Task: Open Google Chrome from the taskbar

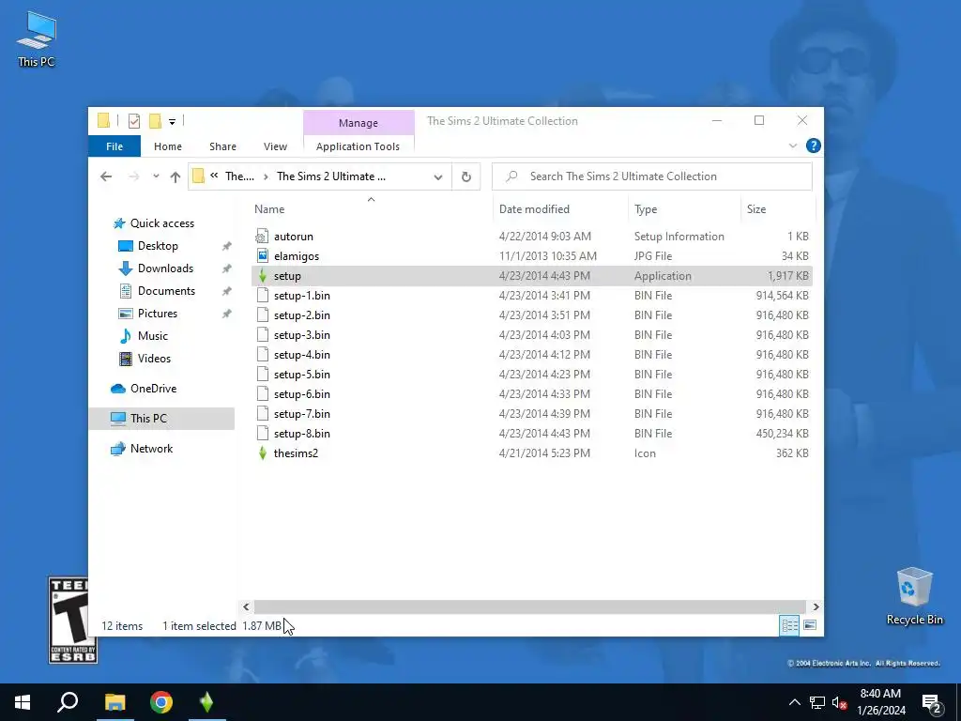Action: point(161,702)
